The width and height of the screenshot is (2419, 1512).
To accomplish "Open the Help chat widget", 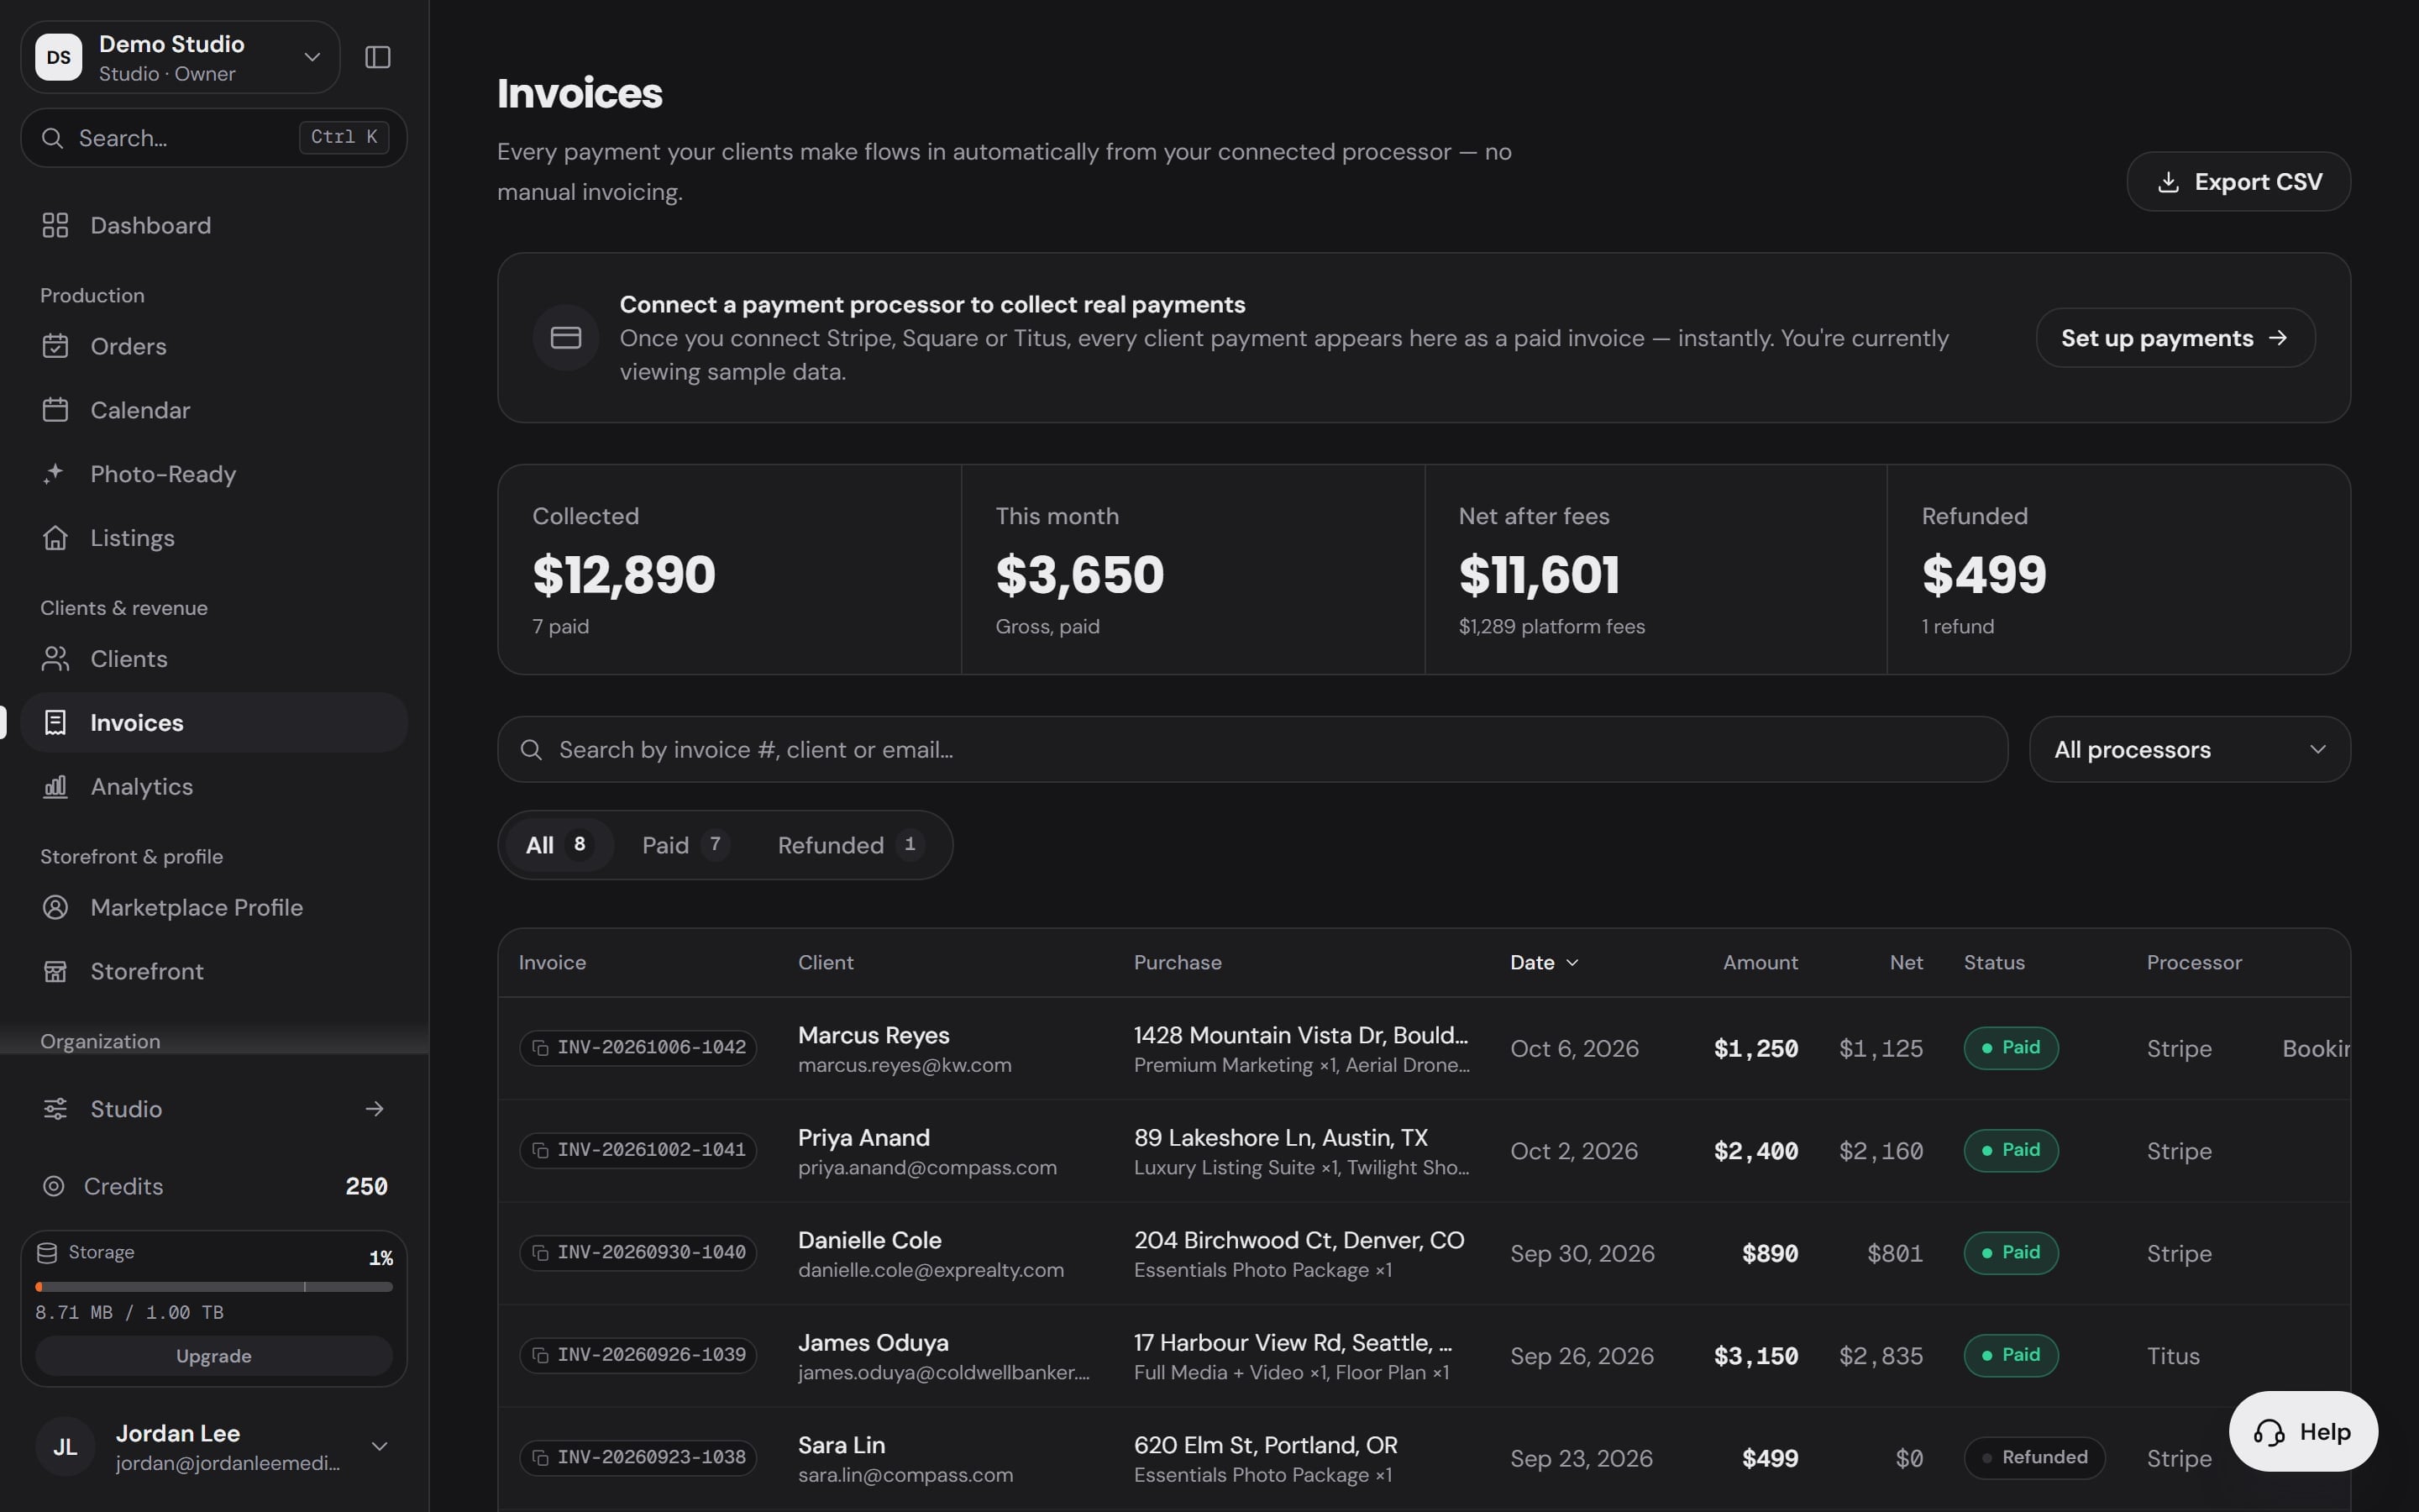I will tap(2303, 1432).
